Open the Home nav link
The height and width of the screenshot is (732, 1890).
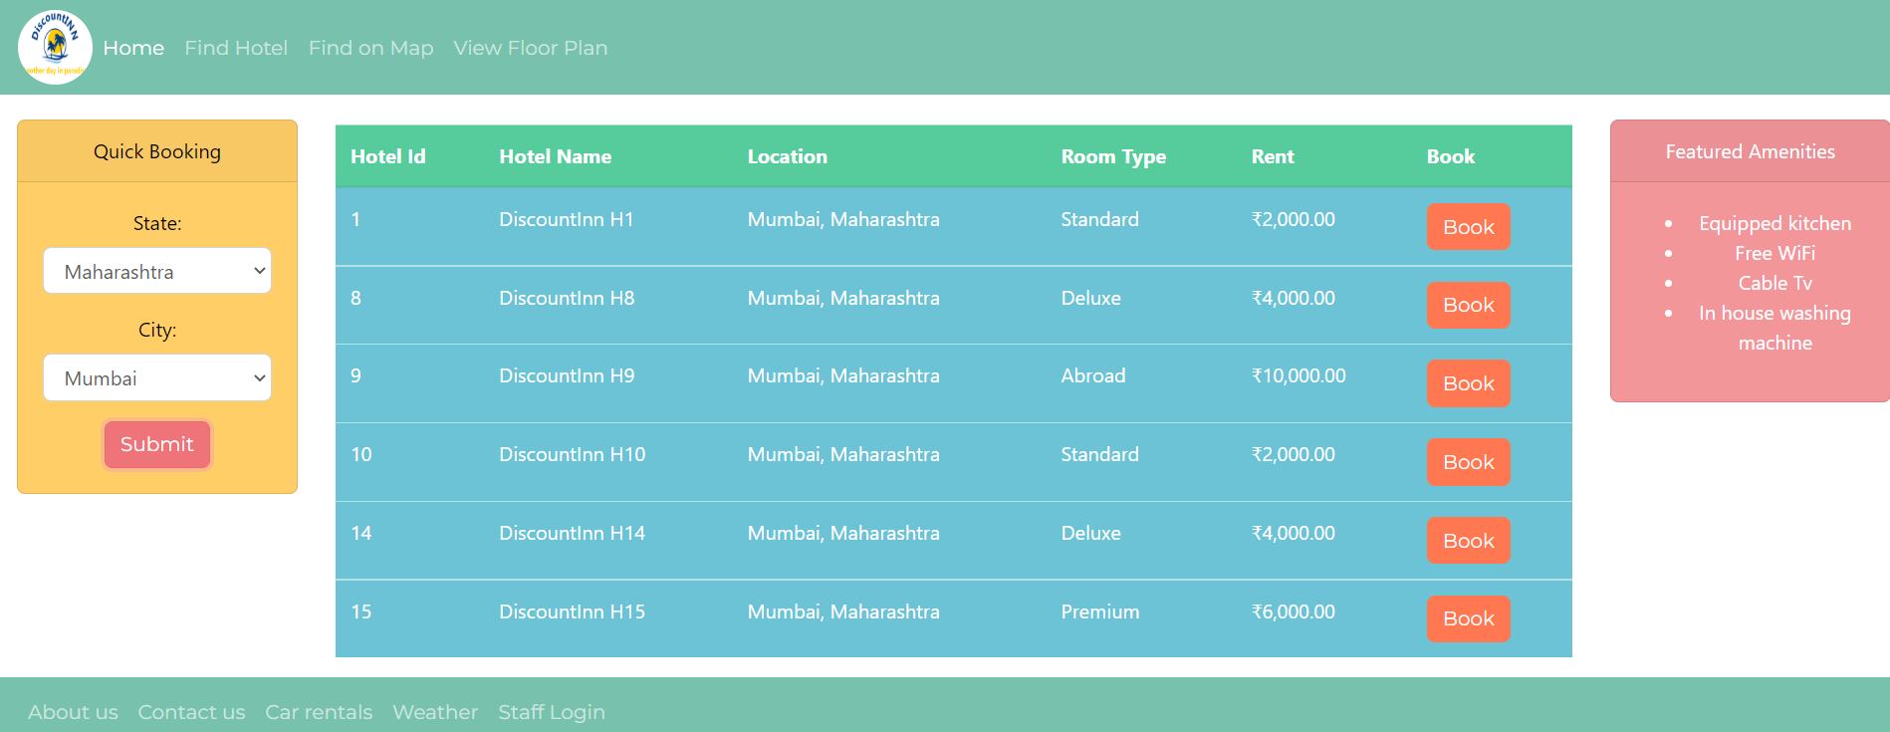(x=133, y=48)
